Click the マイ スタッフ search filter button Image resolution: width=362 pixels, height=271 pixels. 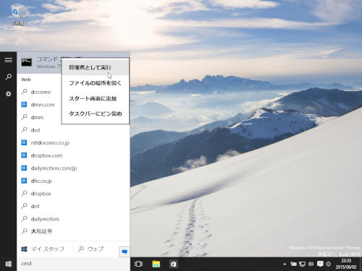45,249
